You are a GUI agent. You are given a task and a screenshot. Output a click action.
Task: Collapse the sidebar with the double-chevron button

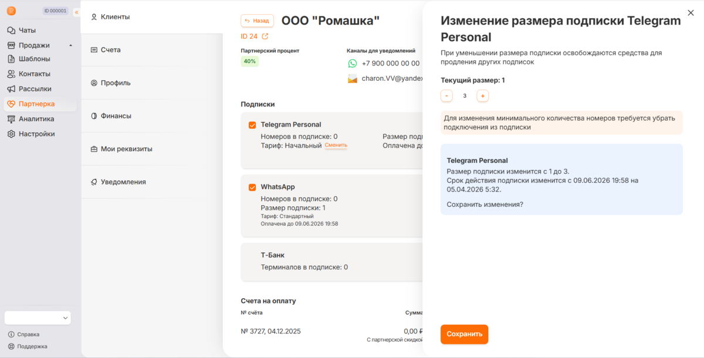[x=76, y=11]
